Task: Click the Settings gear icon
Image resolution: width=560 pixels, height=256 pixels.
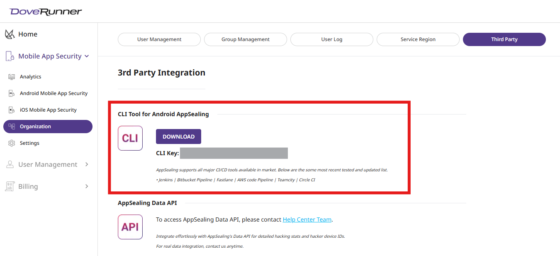Action: pos(12,143)
